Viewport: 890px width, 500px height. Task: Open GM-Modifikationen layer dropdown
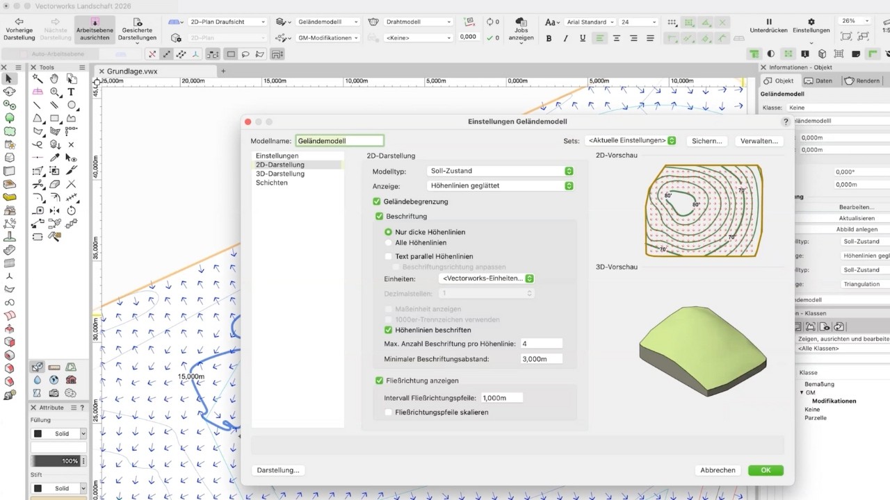(328, 38)
